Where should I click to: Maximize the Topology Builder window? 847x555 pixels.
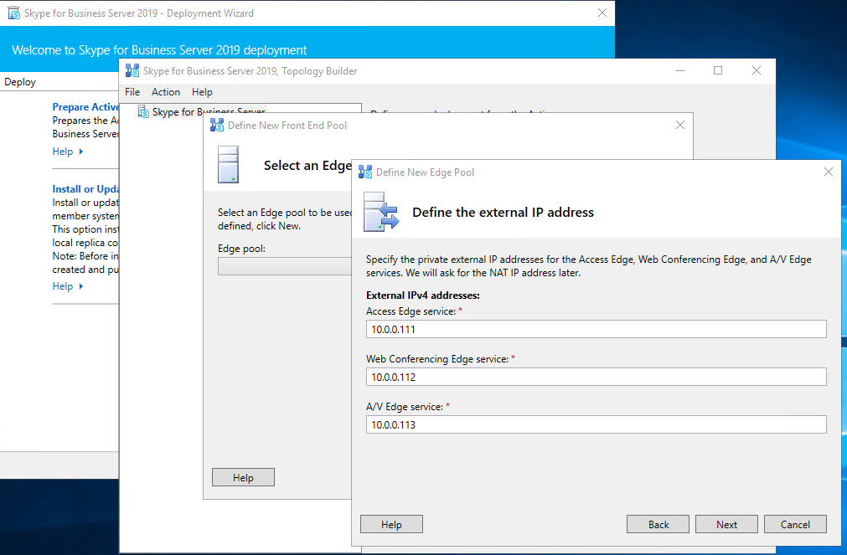point(718,71)
